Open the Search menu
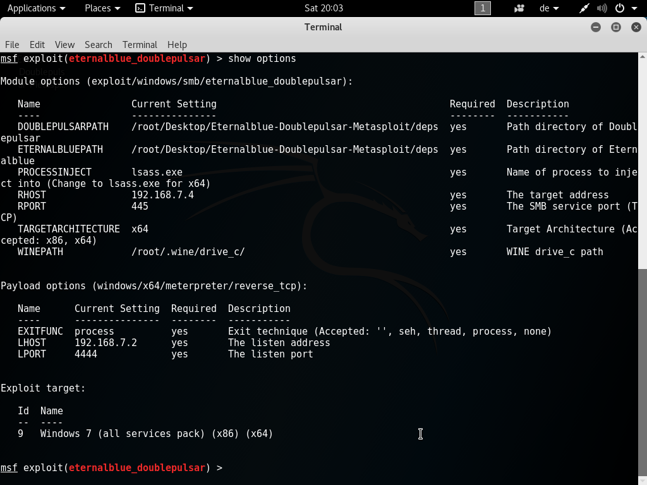Screen dimensions: 647x485 [x=98, y=45]
